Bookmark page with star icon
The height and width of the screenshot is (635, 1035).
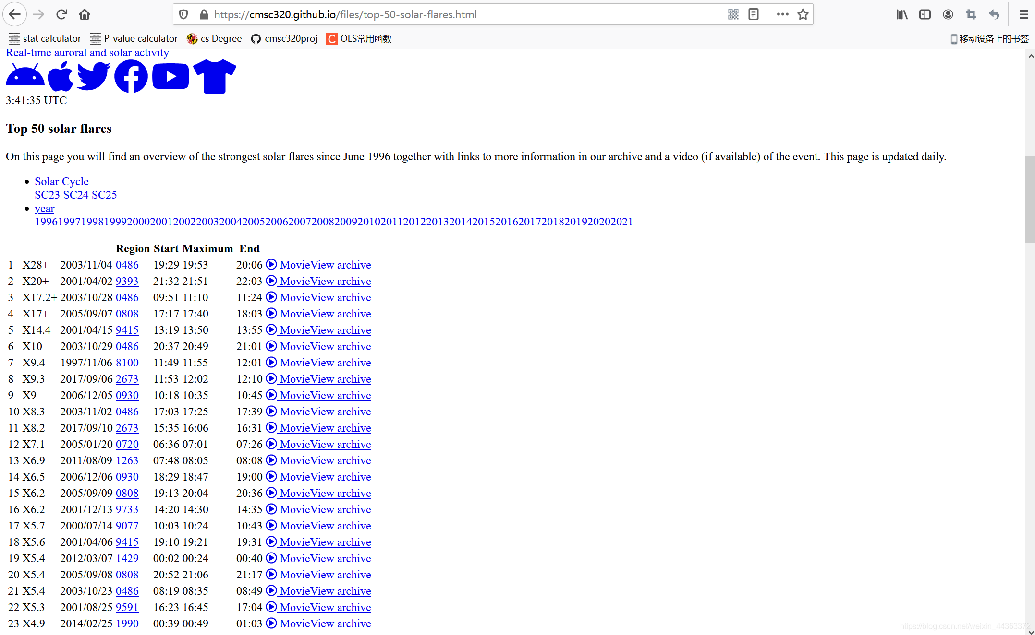click(803, 14)
